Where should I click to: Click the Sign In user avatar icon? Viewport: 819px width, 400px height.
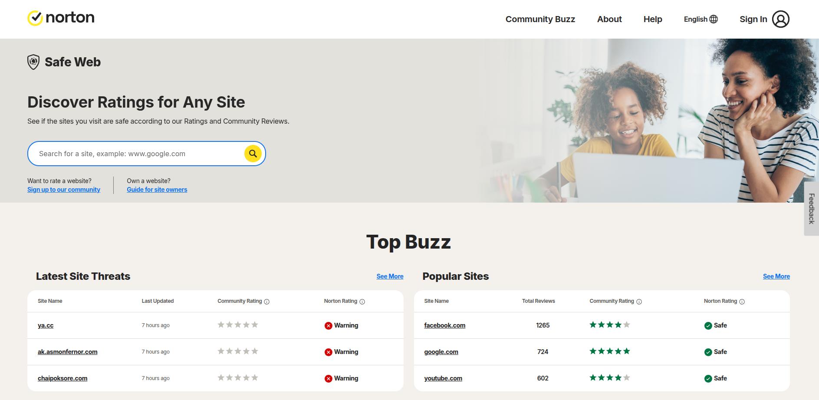[781, 19]
